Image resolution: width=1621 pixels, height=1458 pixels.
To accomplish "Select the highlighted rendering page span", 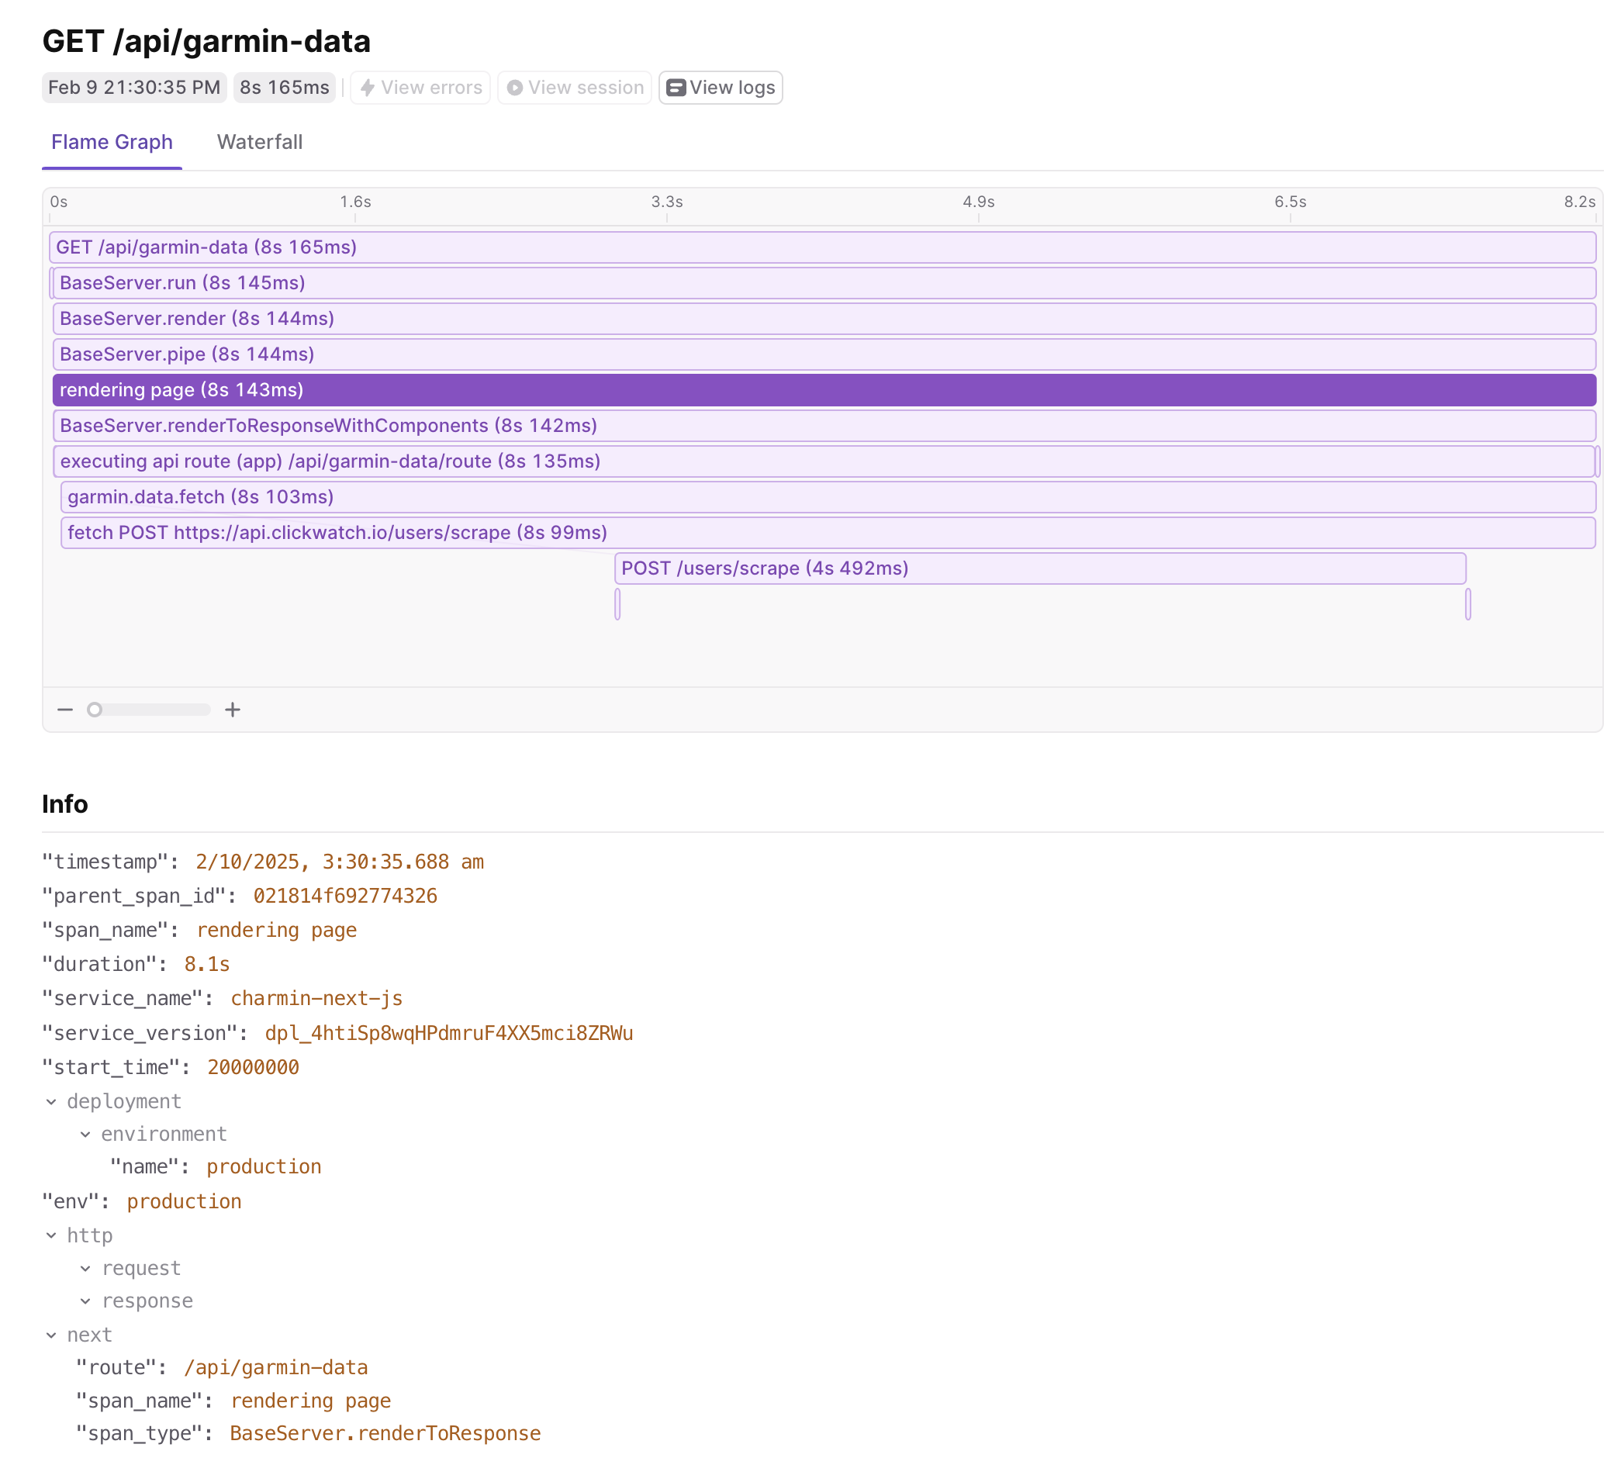I will (824, 390).
